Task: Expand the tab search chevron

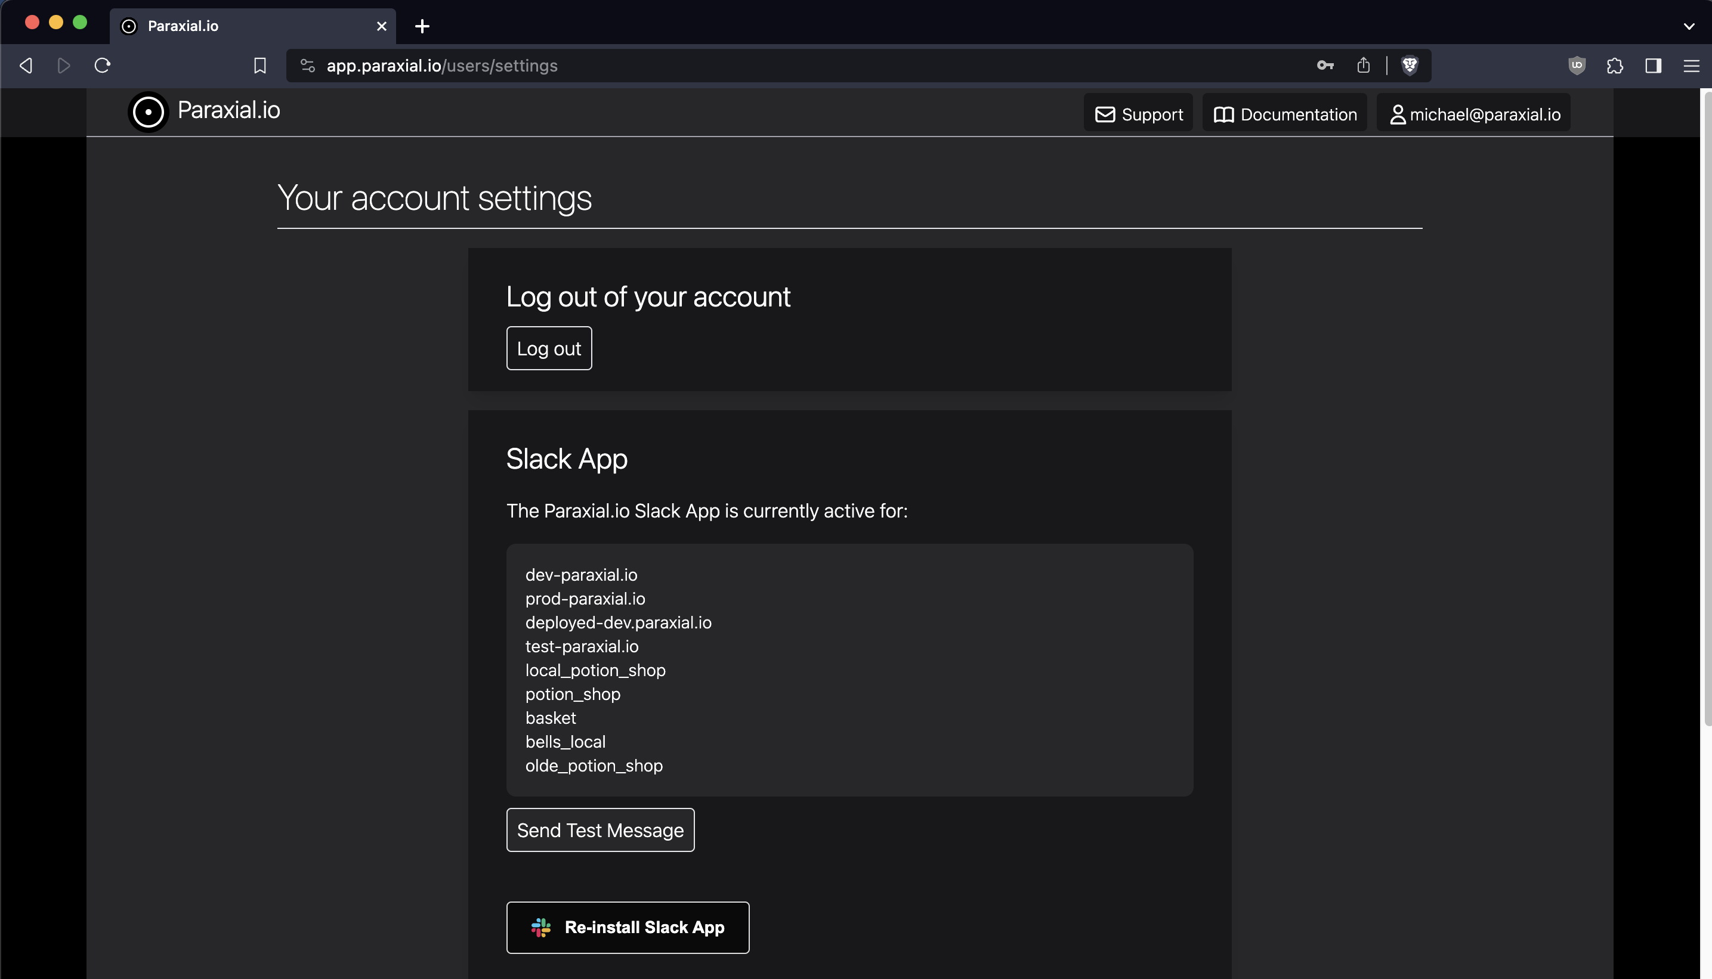Action: (x=1689, y=26)
